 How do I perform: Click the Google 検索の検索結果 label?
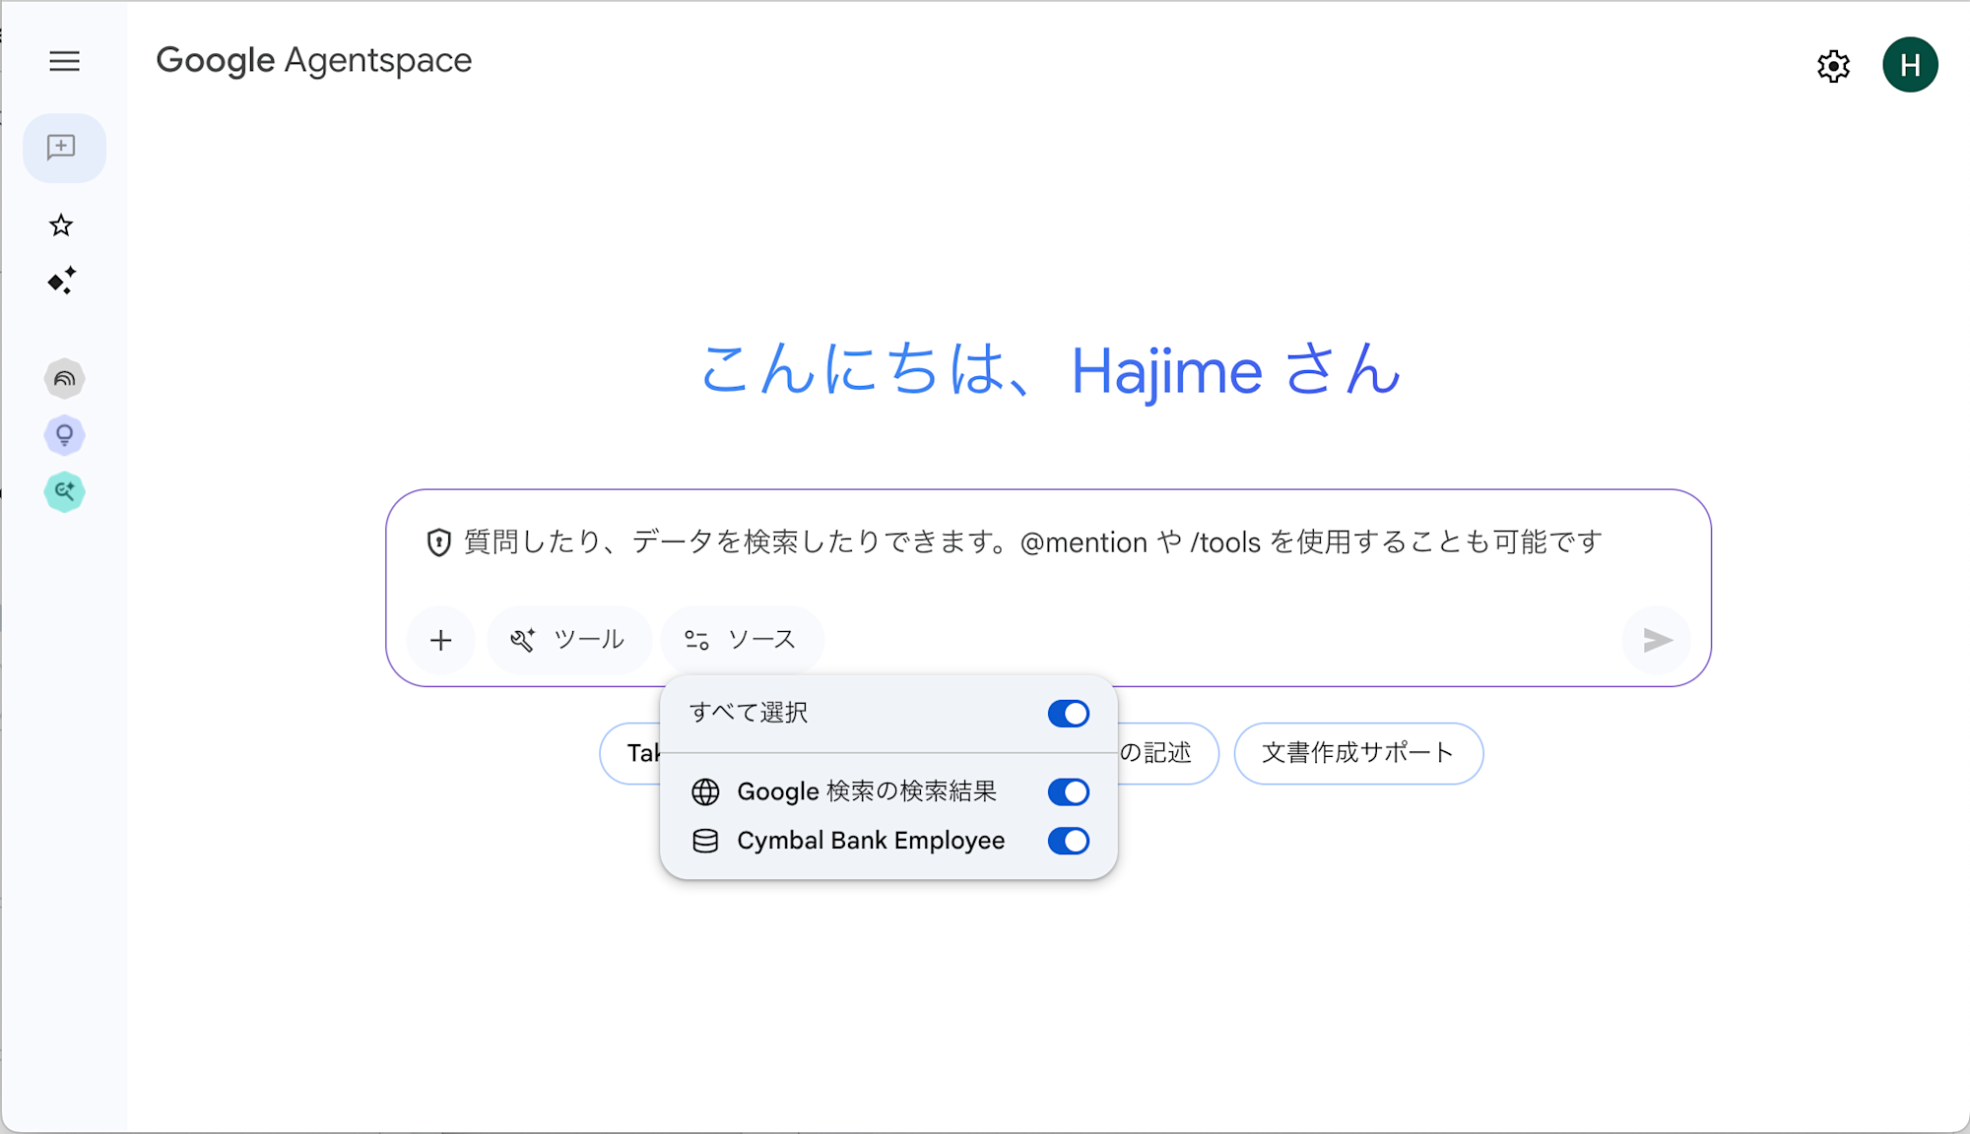tap(867, 791)
